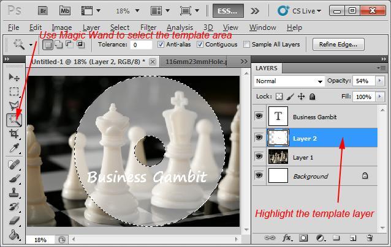The width and height of the screenshot is (391, 247).
Task: Open the File menu
Action: (x=13, y=28)
